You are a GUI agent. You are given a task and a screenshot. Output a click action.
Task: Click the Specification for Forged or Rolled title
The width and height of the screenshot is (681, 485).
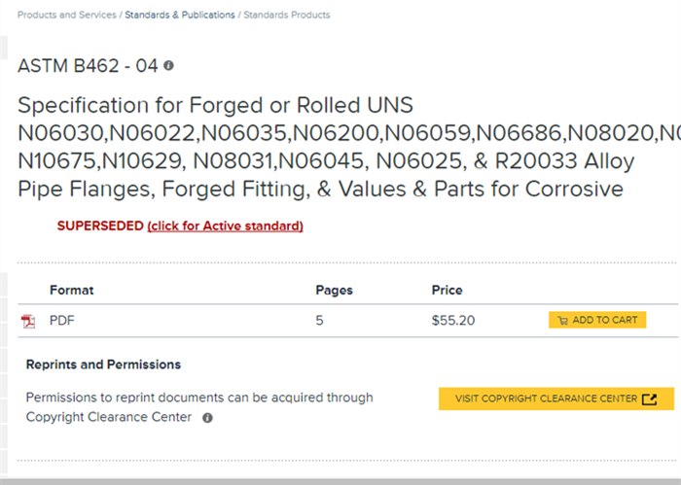215,105
